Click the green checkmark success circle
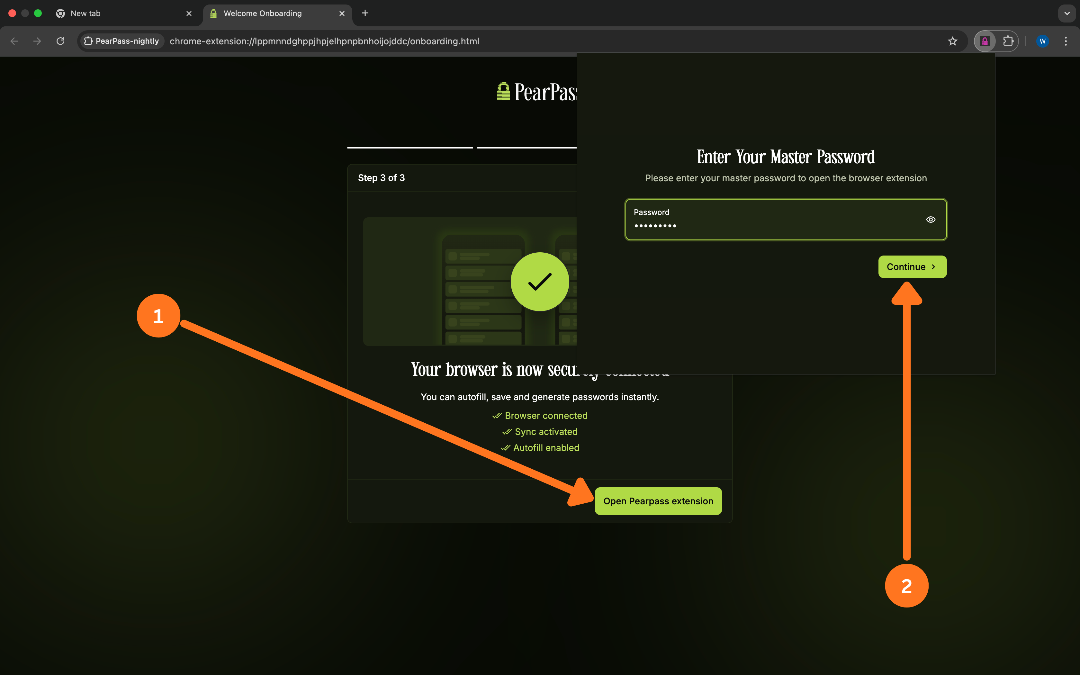This screenshot has width=1080, height=675. (x=540, y=282)
